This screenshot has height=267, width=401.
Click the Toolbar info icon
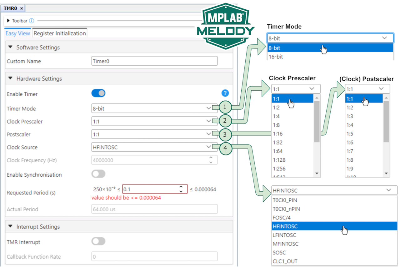point(31,21)
